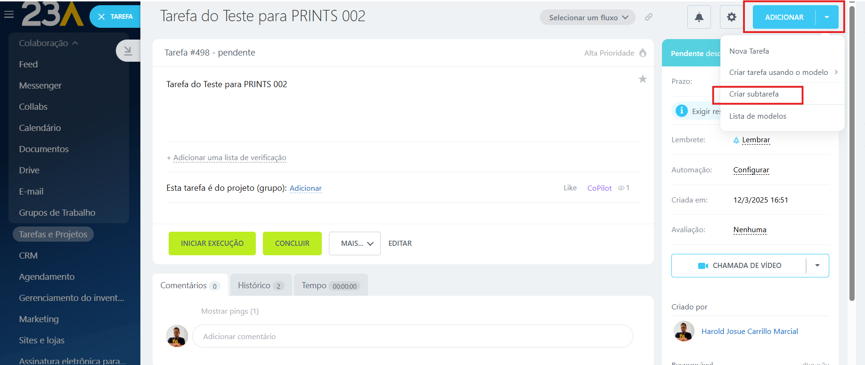Choose Nova Tarefa menu item
The image size is (865, 365).
coord(749,51)
